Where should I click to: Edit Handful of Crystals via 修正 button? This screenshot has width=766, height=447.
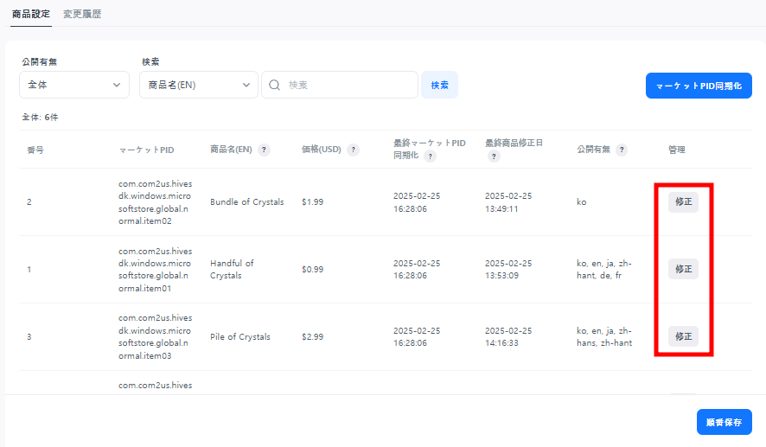683,269
